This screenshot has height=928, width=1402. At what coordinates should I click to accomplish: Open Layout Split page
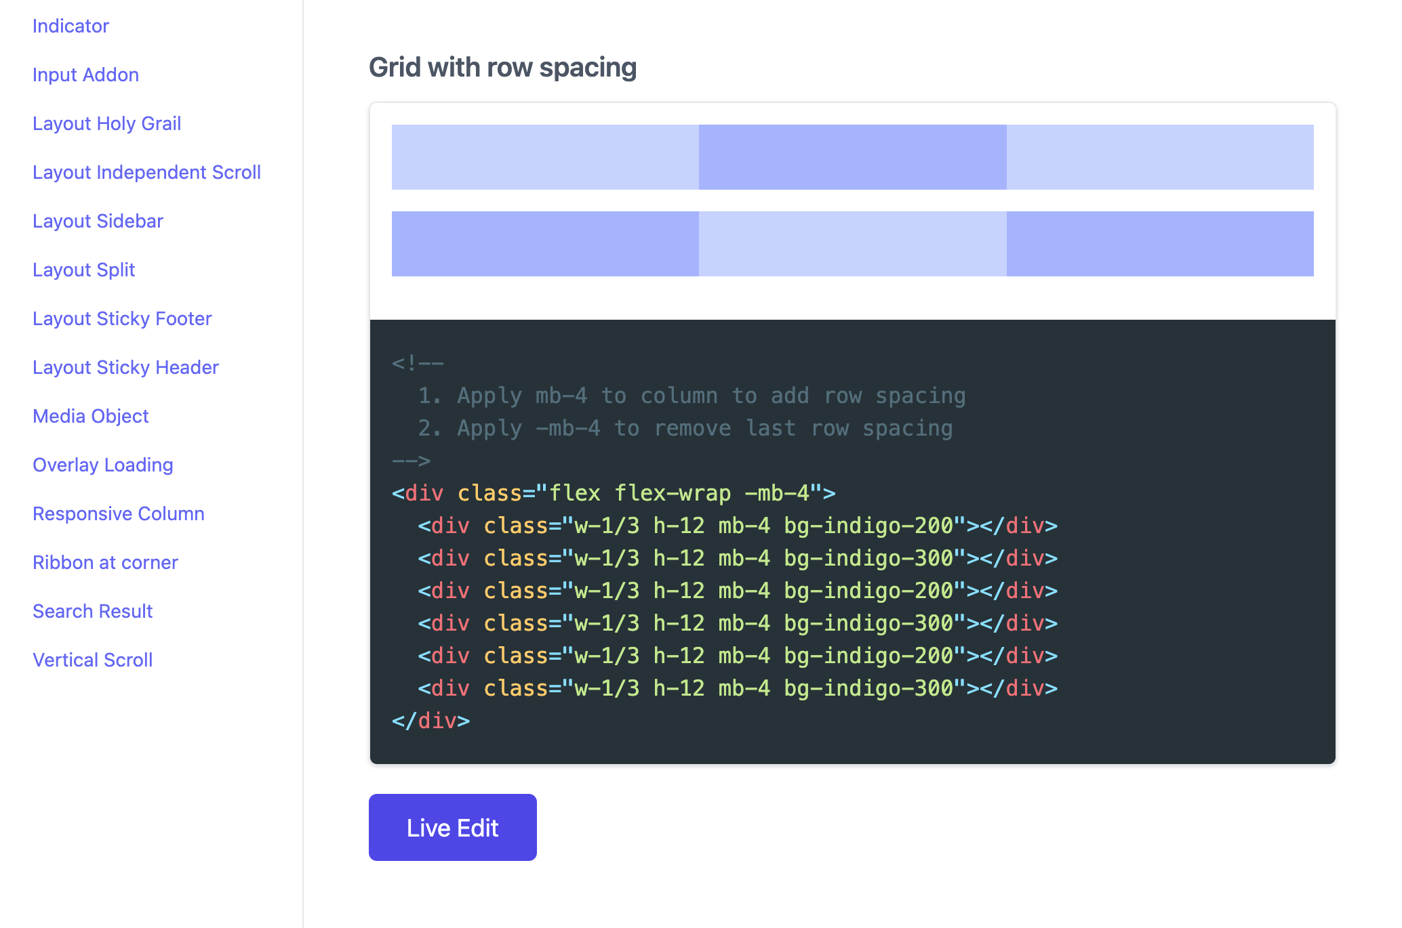(83, 270)
